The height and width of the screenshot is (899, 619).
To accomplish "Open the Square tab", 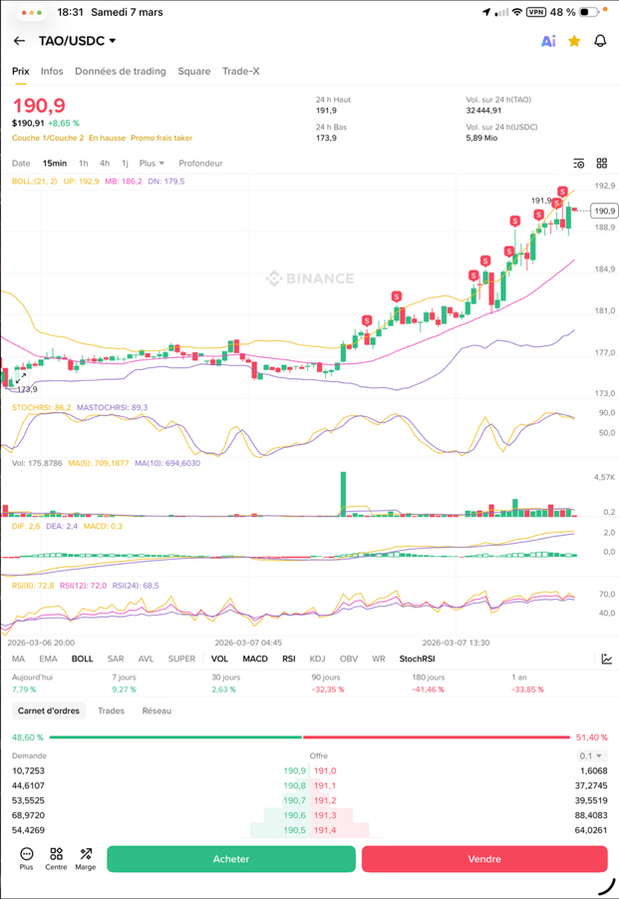I will (x=194, y=71).
